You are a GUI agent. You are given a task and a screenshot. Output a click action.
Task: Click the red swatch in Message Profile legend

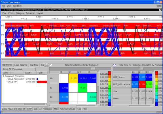click(x=109, y=73)
